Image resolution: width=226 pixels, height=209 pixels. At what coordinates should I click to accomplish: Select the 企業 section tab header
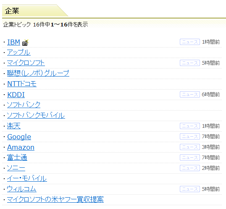[35, 11]
